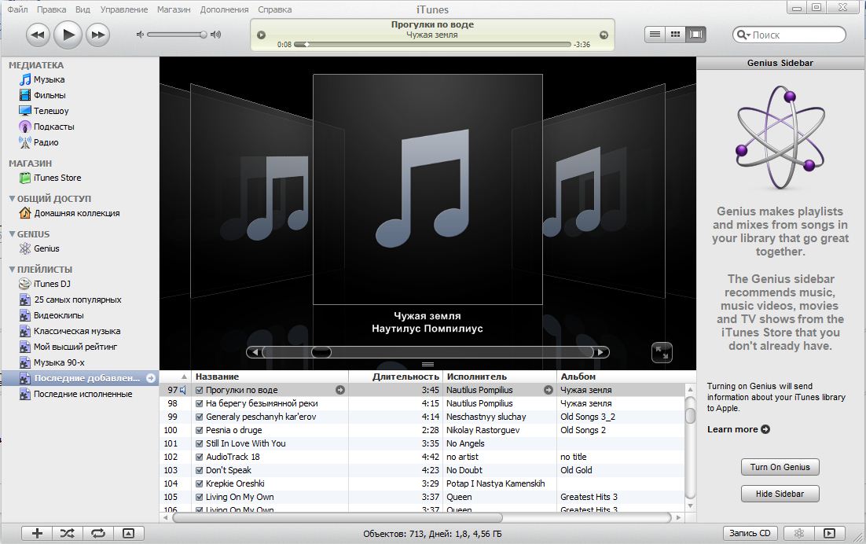This screenshot has width=866, height=544.
Task: Switch to list view
Action: 654,35
